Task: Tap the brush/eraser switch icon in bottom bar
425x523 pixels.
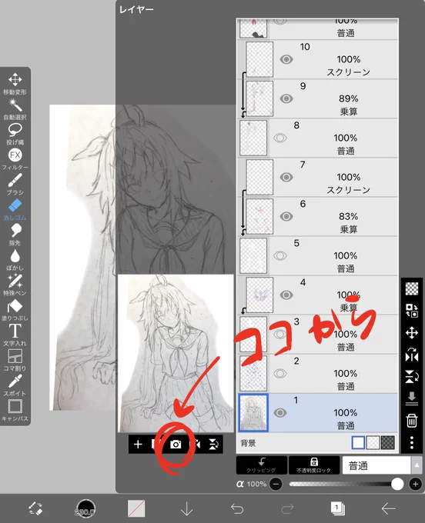Action: [35, 508]
